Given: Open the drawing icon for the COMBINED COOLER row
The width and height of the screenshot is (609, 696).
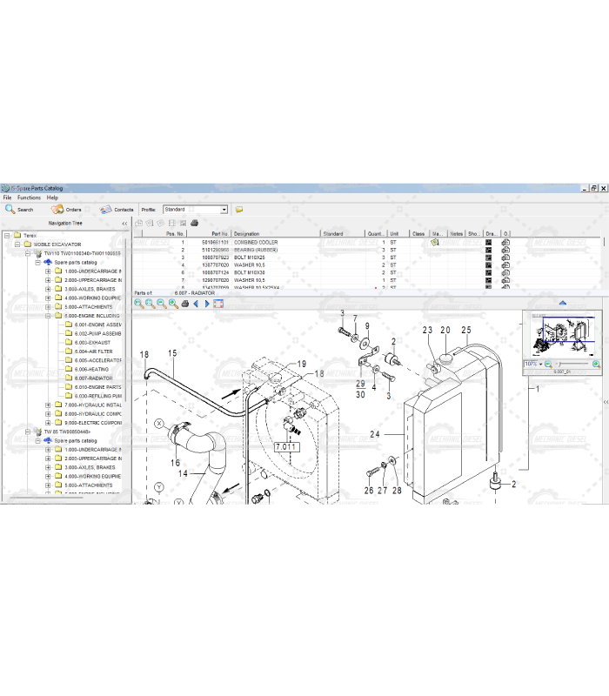Looking at the screenshot, I should coord(490,243).
